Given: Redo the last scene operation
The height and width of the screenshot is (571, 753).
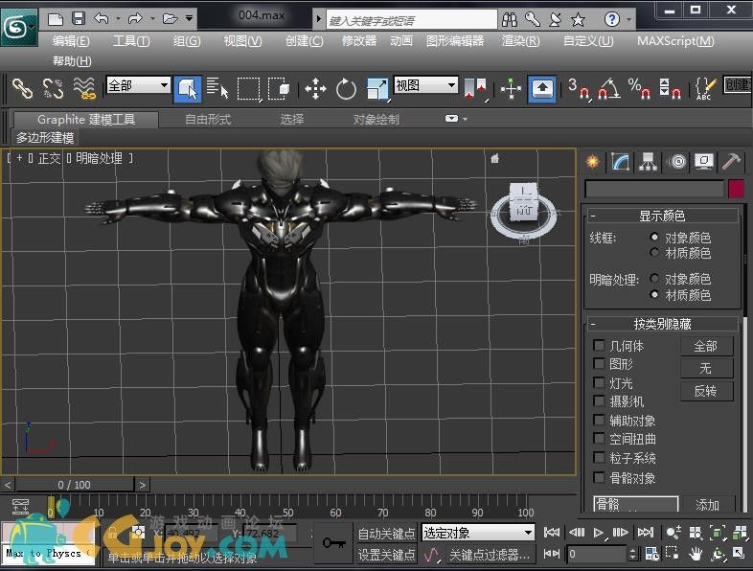Looking at the screenshot, I should 135,19.
